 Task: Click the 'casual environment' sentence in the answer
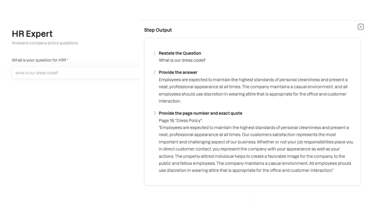click(295, 87)
